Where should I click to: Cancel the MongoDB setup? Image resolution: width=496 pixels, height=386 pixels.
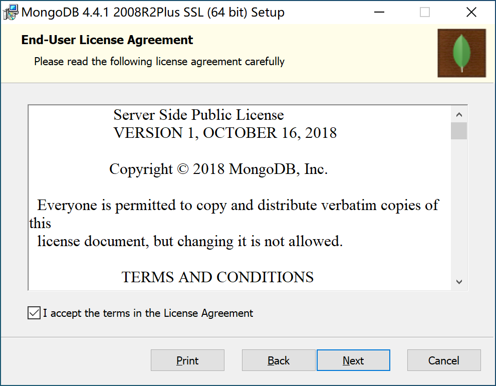[x=444, y=360]
